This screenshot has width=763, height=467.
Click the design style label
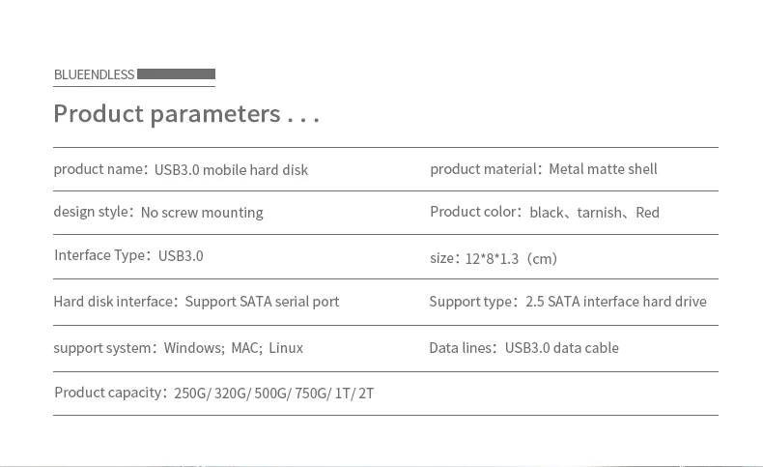click(x=93, y=212)
